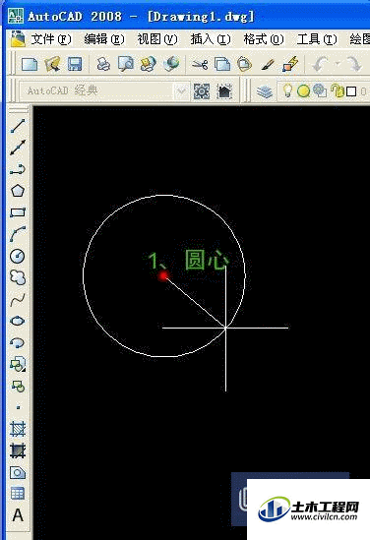Select the Gradient tool
The width and height of the screenshot is (370, 540).
[x=18, y=450]
